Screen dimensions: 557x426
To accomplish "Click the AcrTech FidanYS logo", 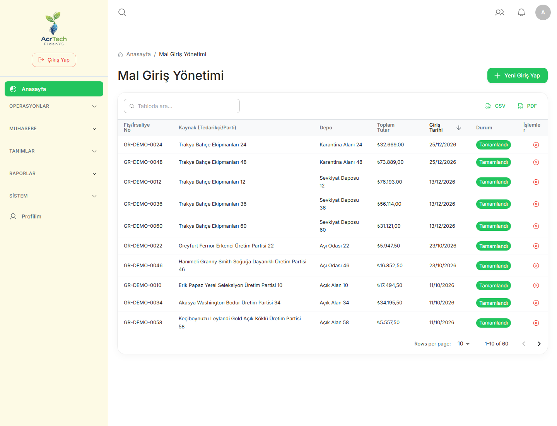I will 54,29.
